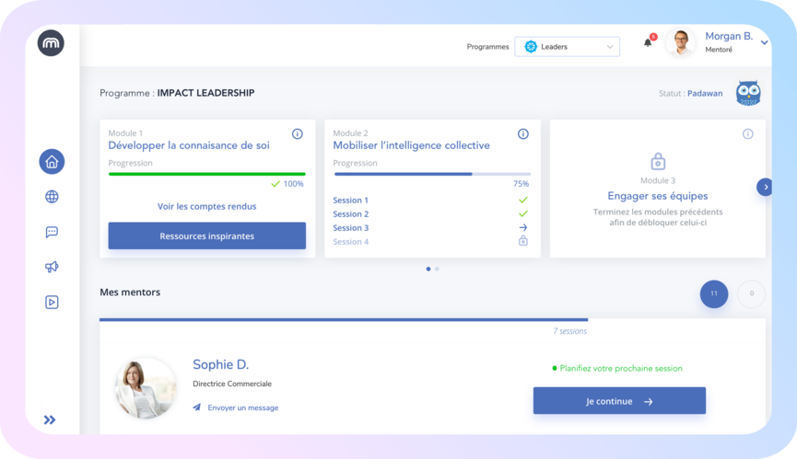Open the video play sidebar icon
The image size is (797, 459).
tap(52, 302)
